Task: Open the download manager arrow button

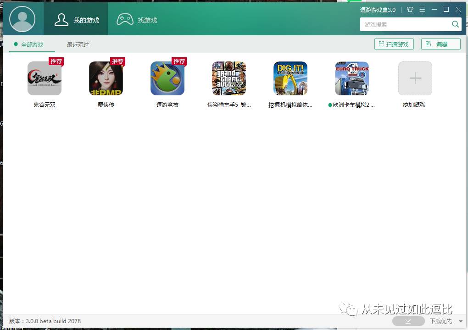Action: coord(408,321)
